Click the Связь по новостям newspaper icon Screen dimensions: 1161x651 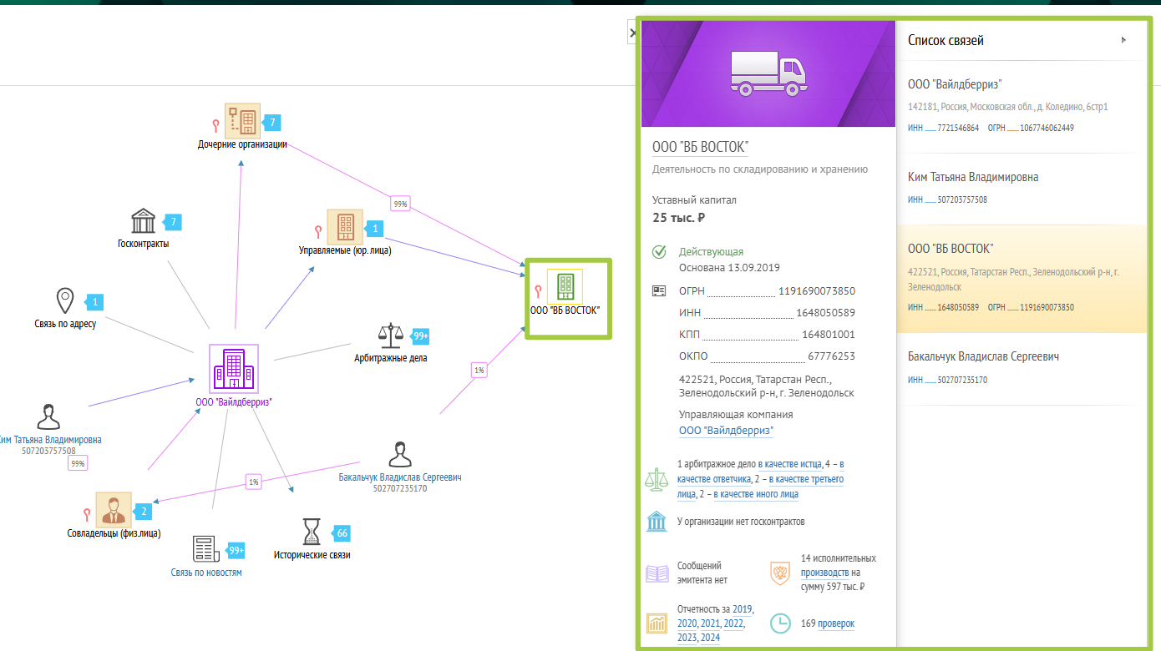pos(206,549)
